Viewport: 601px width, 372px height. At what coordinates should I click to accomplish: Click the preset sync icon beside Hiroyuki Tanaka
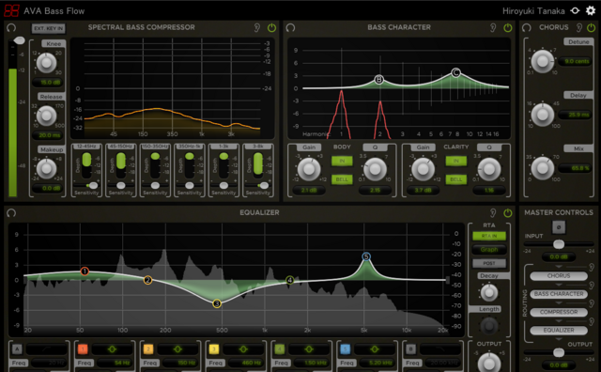(575, 10)
